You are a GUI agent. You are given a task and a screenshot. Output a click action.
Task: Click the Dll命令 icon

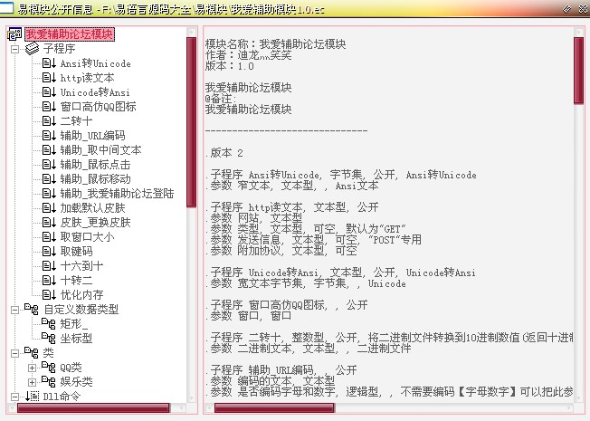click(x=32, y=397)
